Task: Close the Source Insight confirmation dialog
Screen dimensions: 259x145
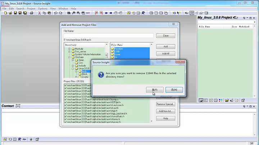Action: (180, 62)
